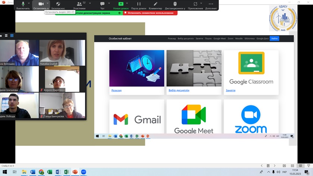Open the Приложения apps icon
313x176 pixels.
[x=195, y=4]
